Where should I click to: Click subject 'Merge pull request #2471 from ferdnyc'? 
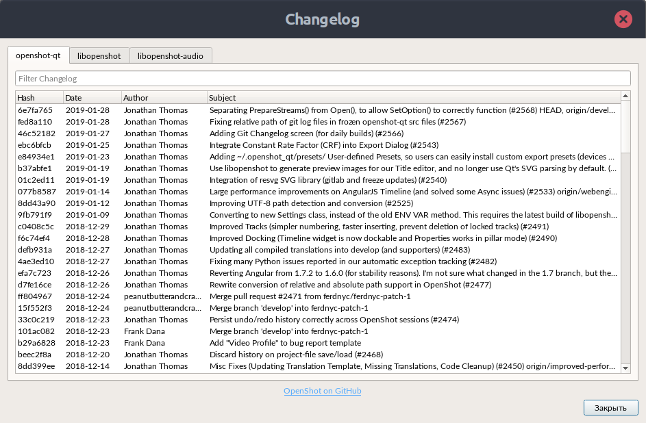[x=310, y=296]
